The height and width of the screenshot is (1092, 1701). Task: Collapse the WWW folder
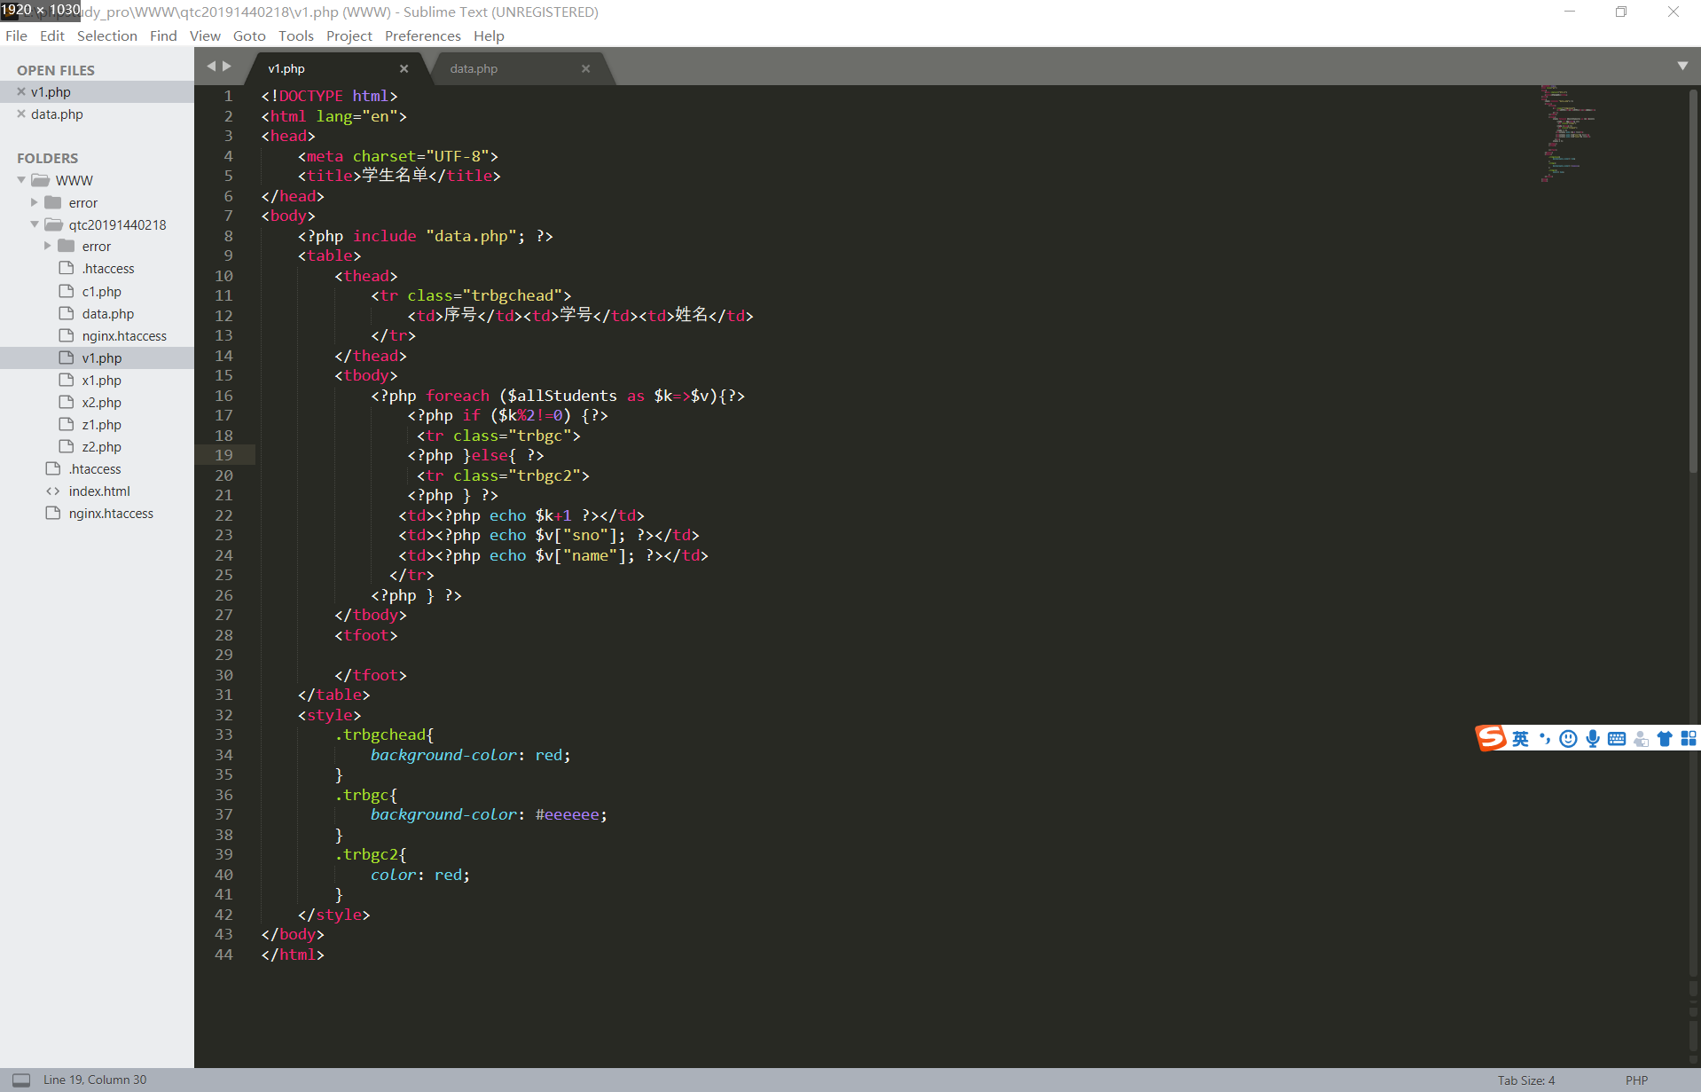(21, 180)
